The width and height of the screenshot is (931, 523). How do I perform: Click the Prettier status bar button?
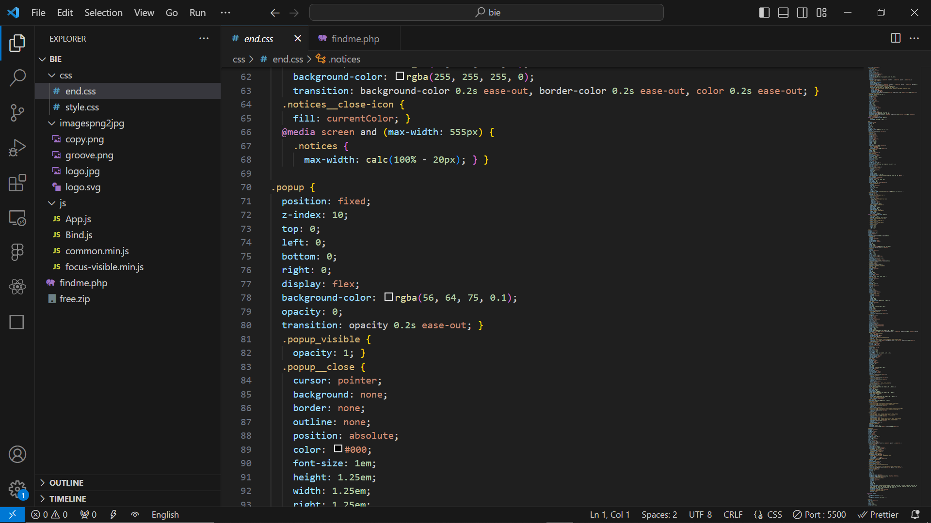coord(878,515)
